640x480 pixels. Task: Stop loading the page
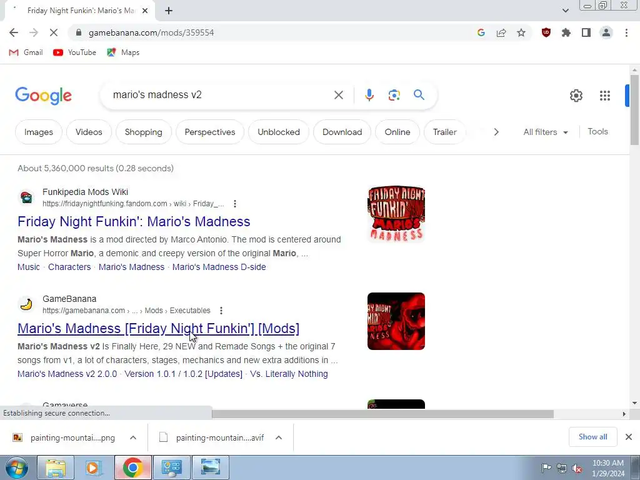[x=54, y=32]
